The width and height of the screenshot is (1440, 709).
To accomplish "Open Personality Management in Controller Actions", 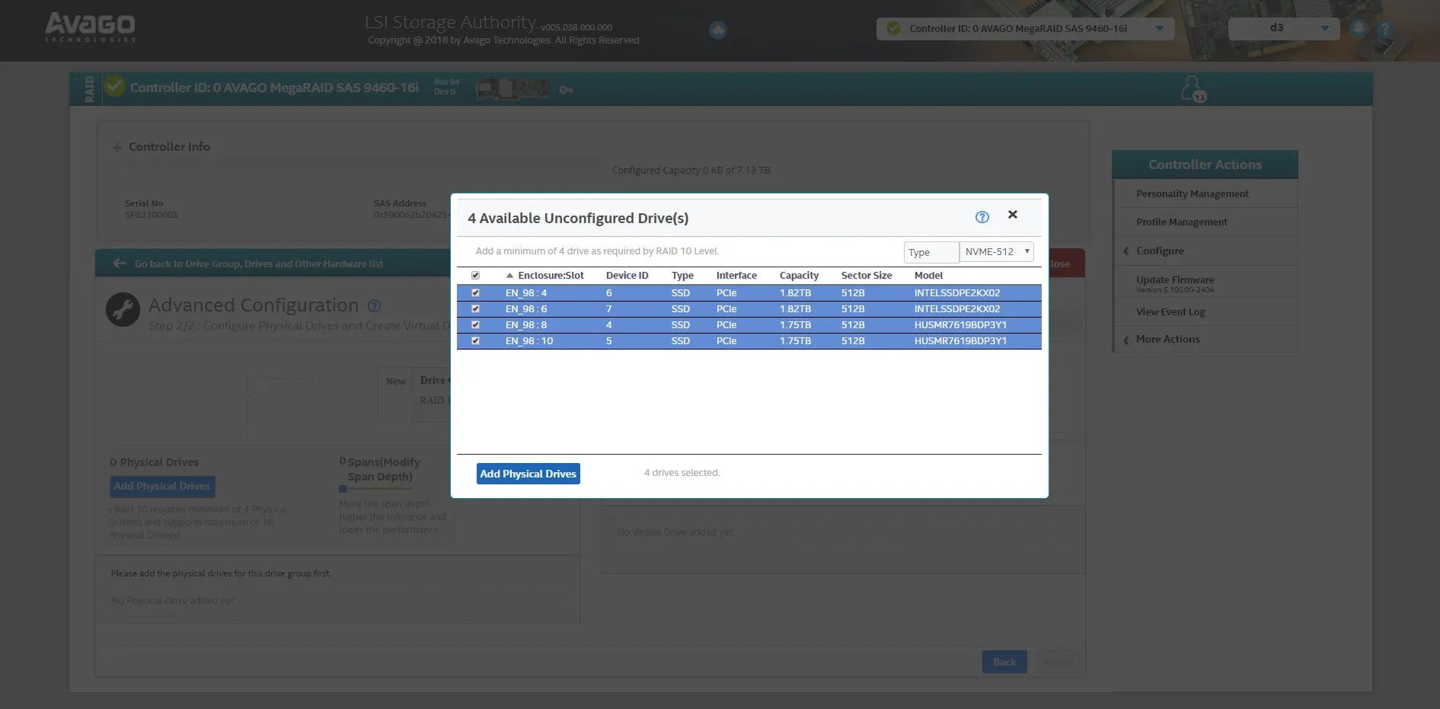I will (x=1192, y=194).
